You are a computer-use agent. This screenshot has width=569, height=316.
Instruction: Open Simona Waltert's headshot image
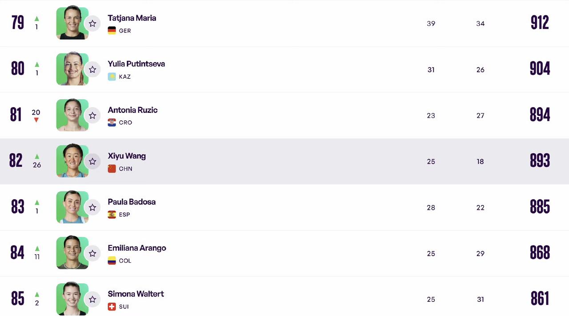tap(72, 299)
